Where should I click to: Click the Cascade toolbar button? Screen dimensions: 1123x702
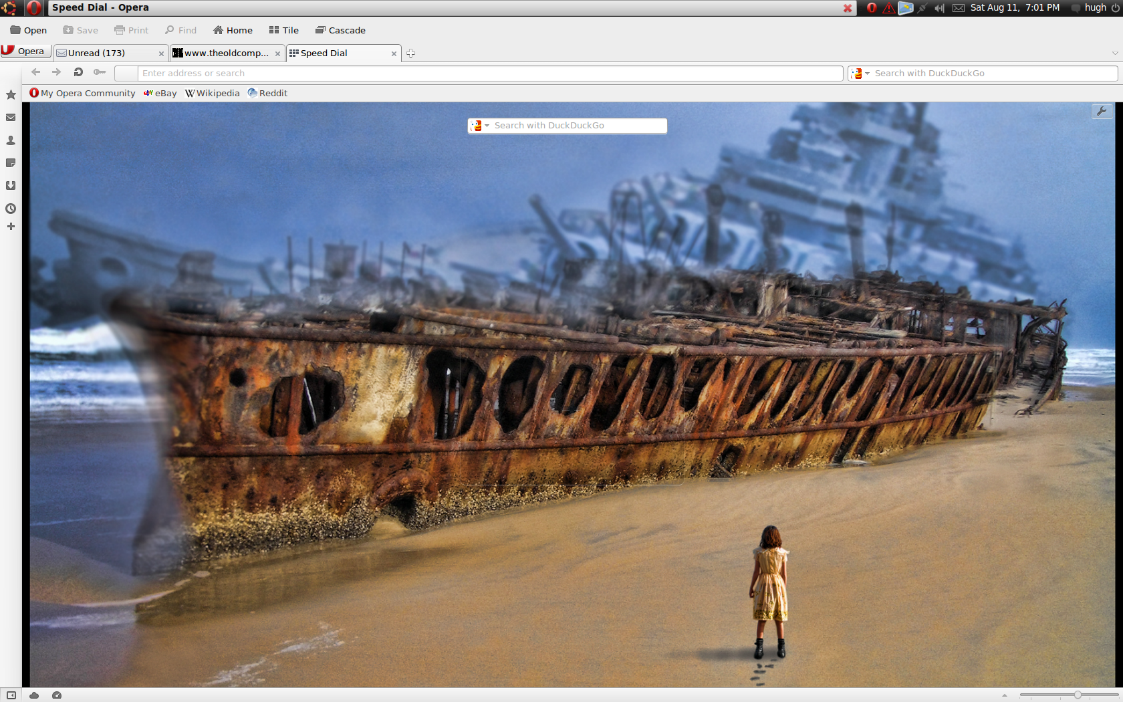340,31
